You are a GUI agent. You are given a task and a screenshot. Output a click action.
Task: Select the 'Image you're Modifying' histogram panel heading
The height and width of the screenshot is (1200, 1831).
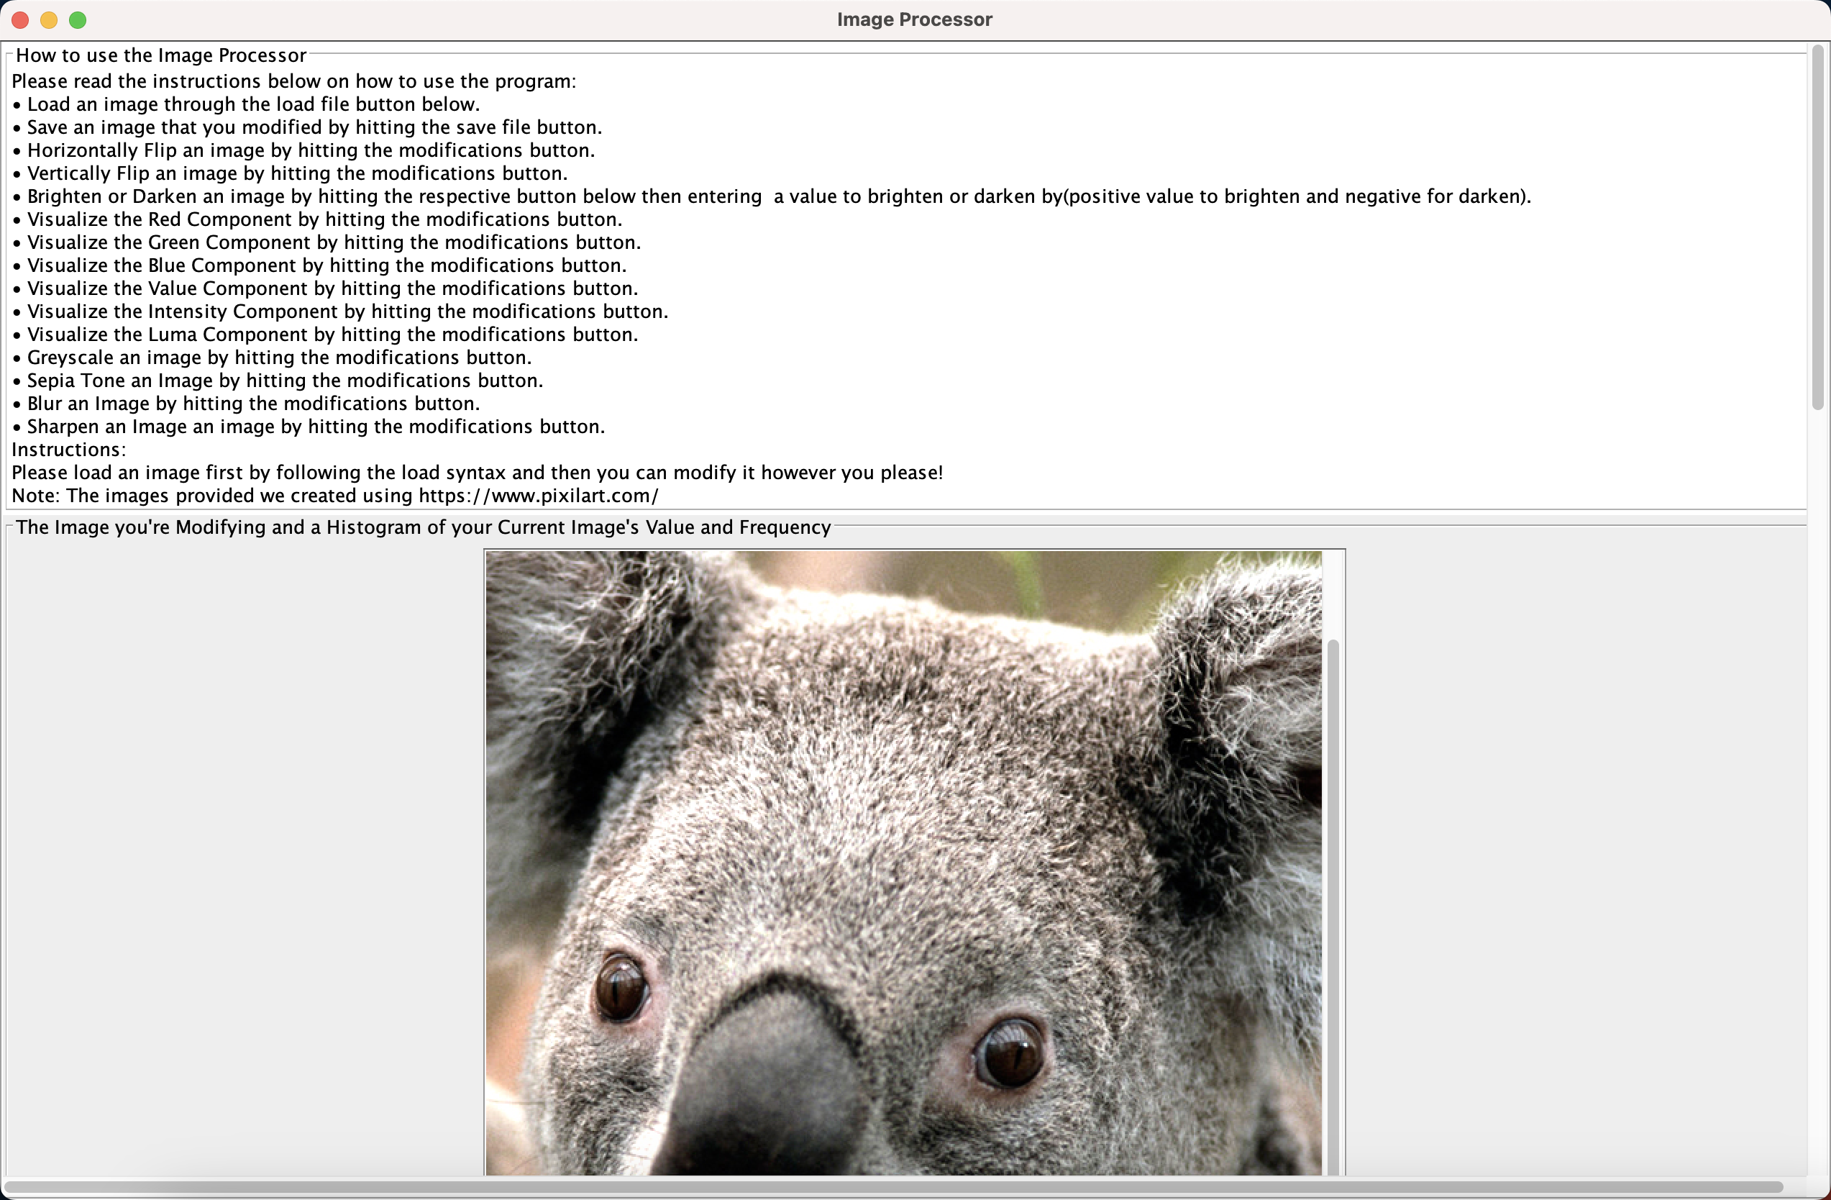click(423, 527)
